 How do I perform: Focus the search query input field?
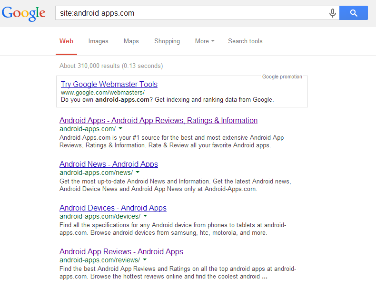pos(191,13)
